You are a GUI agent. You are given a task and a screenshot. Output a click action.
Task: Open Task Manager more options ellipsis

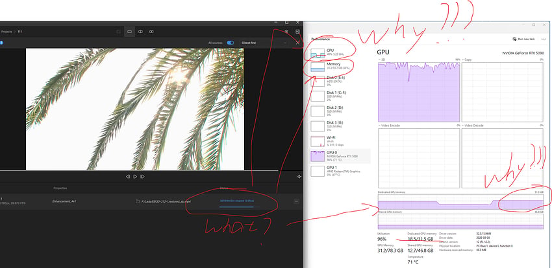coord(544,39)
